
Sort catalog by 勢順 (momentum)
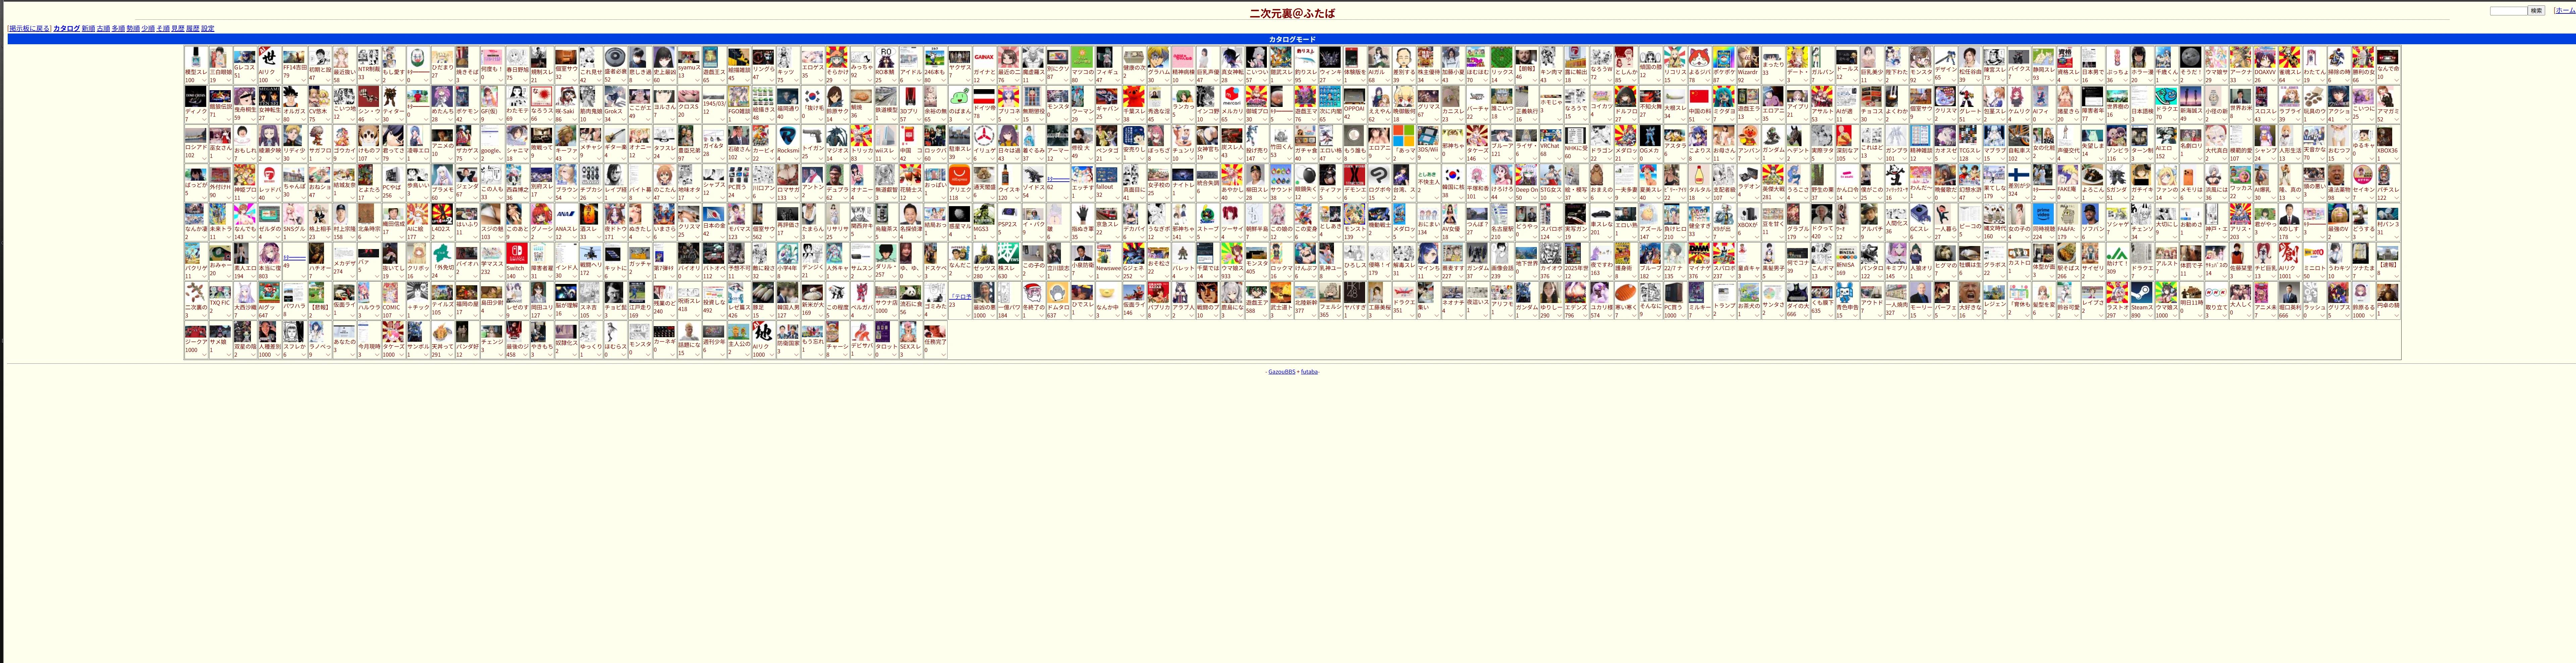pyautogui.click(x=133, y=29)
